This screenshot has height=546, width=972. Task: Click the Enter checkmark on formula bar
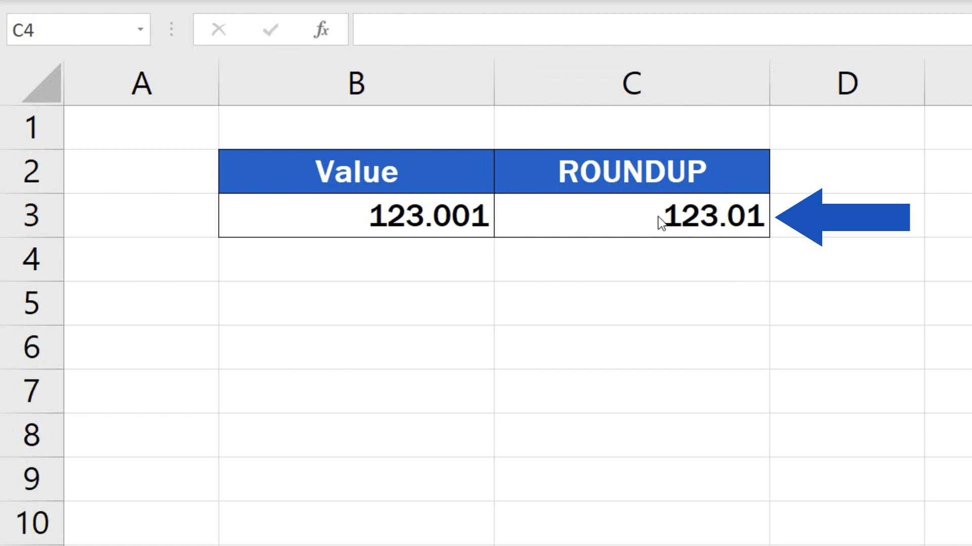(x=270, y=29)
